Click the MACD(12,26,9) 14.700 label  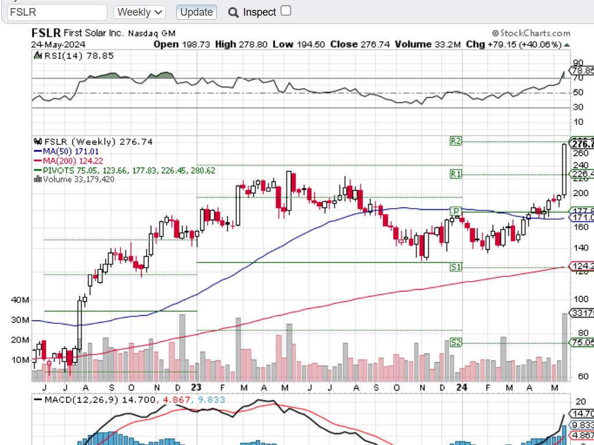tap(100, 400)
